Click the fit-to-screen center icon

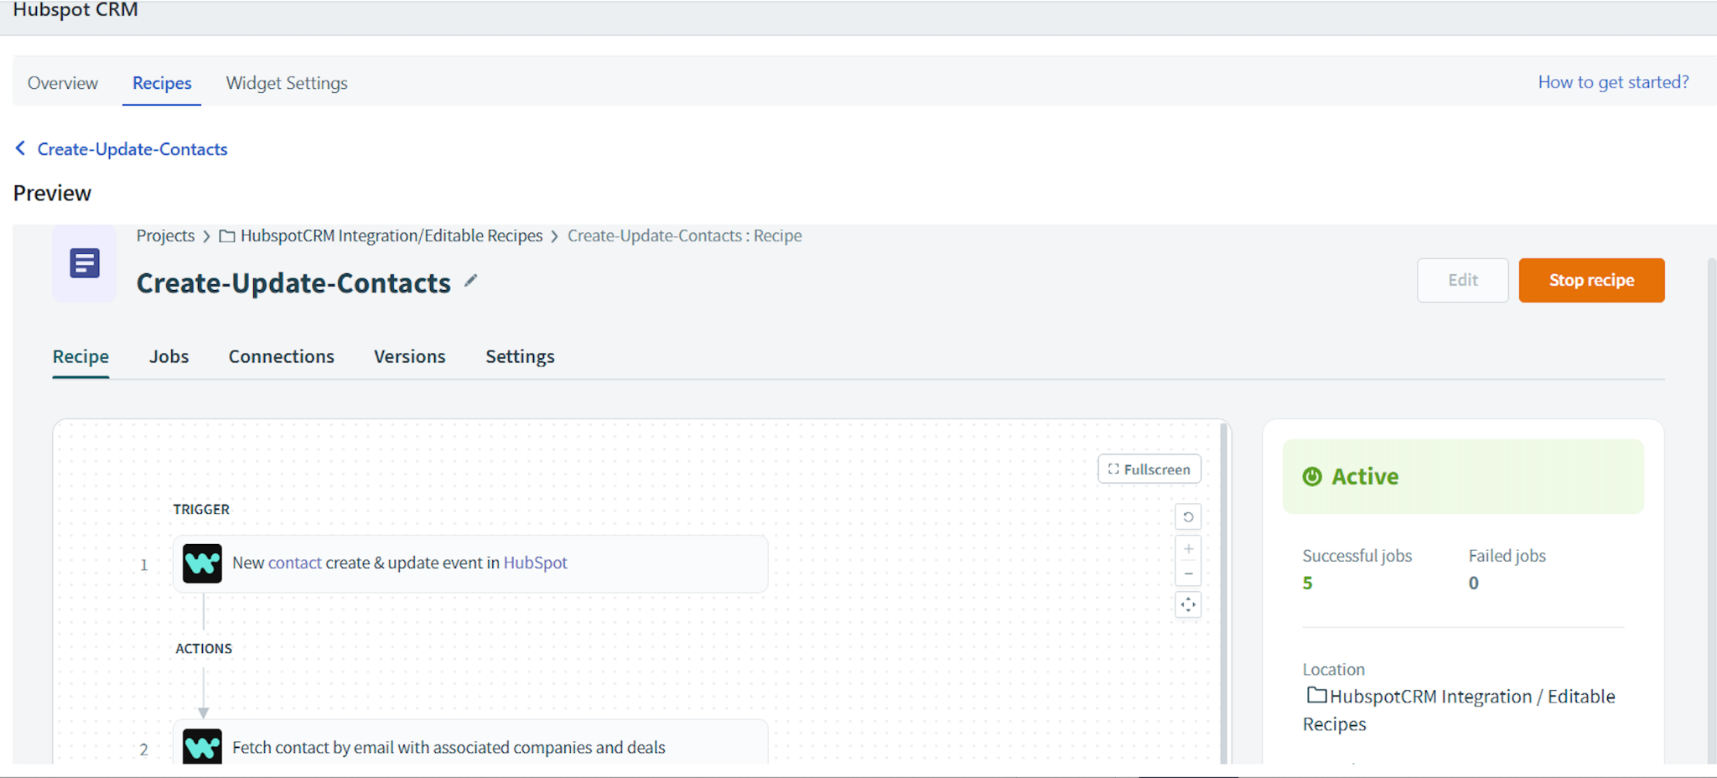1188,604
